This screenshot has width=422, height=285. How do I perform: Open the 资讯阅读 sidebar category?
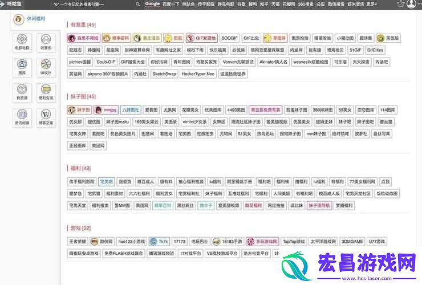point(22,117)
